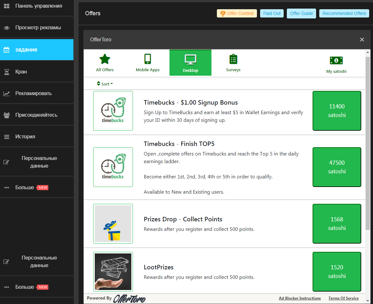Click the Paid Out button
373x304 pixels.
272,14
